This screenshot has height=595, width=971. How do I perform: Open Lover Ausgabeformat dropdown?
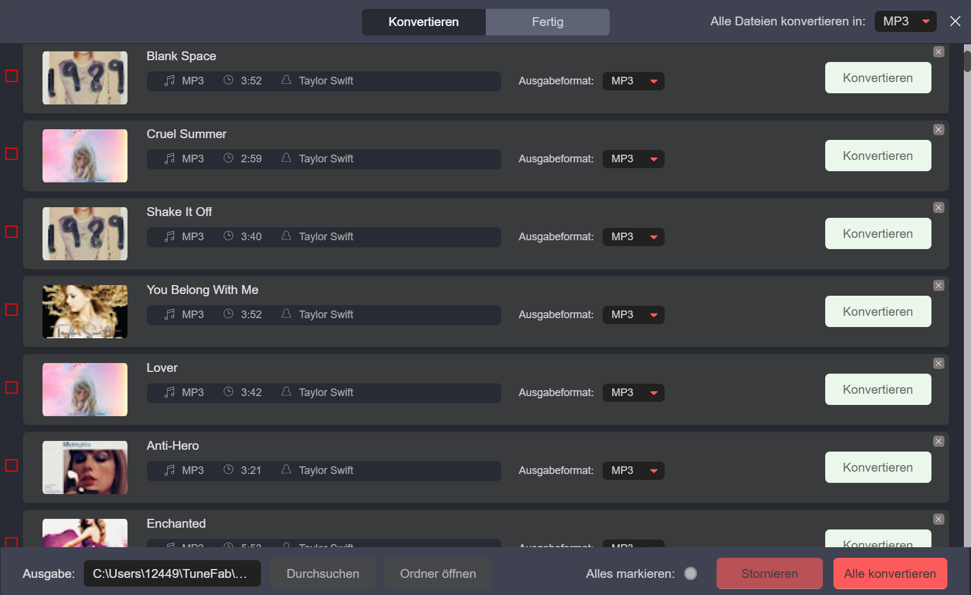click(633, 393)
